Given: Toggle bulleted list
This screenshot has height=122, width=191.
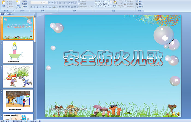Looking at the screenshot, I should (x=61, y=3).
